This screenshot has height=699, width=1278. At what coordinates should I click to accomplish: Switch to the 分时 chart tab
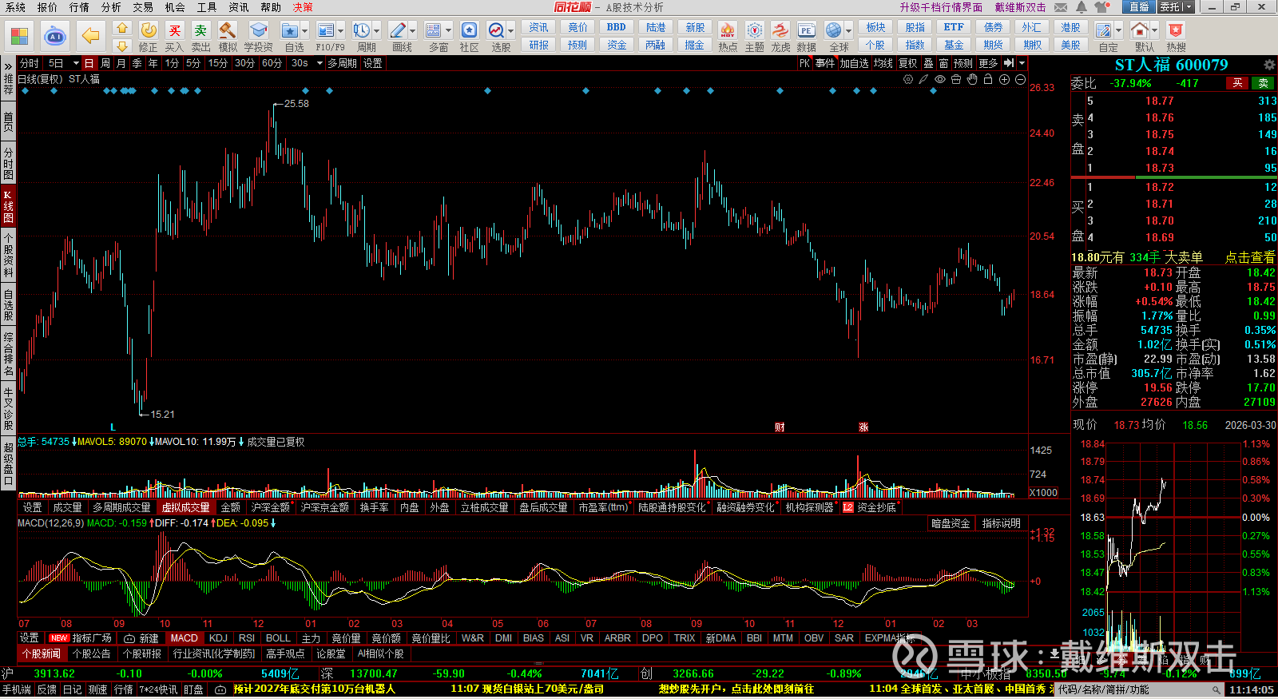pyautogui.click(x=30, y=63)
